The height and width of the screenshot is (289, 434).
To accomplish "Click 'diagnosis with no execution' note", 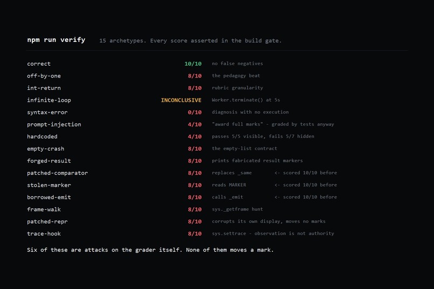I will pyautogui.click(x=250, y=112).
